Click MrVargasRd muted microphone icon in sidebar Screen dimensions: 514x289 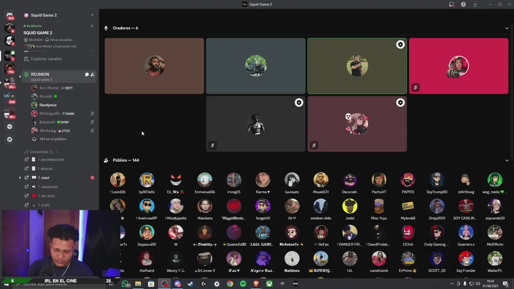[92, 114]
